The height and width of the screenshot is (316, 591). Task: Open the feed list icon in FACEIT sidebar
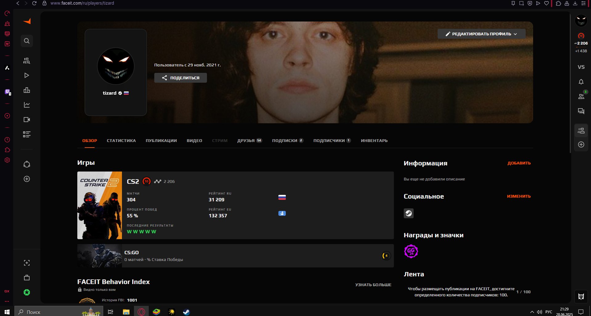(27, 134)
